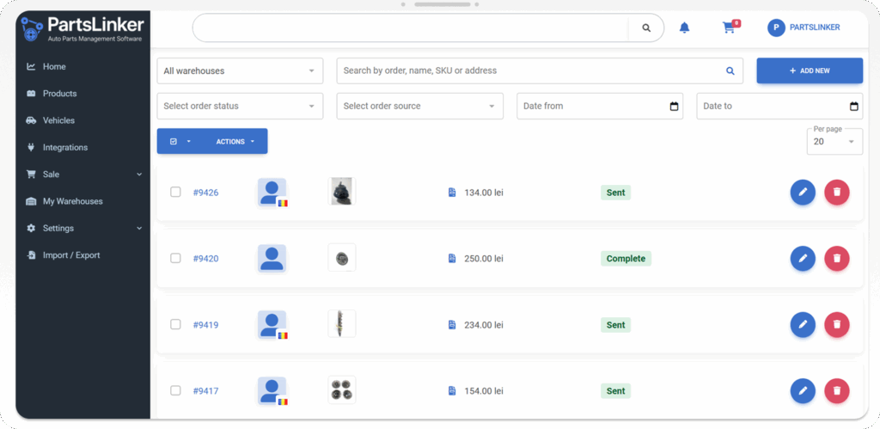Open the Per page count dropdown
Screen dimensions: 880x429
click(834, 142)
